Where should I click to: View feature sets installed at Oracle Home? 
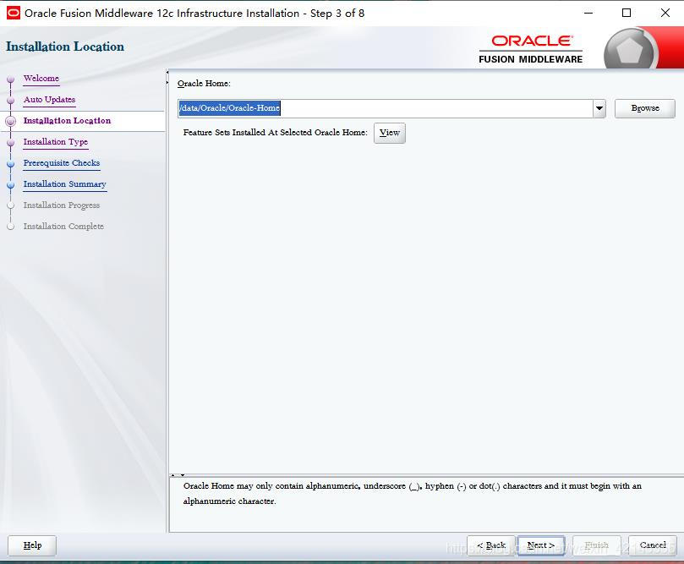click(x=390, y=133)
